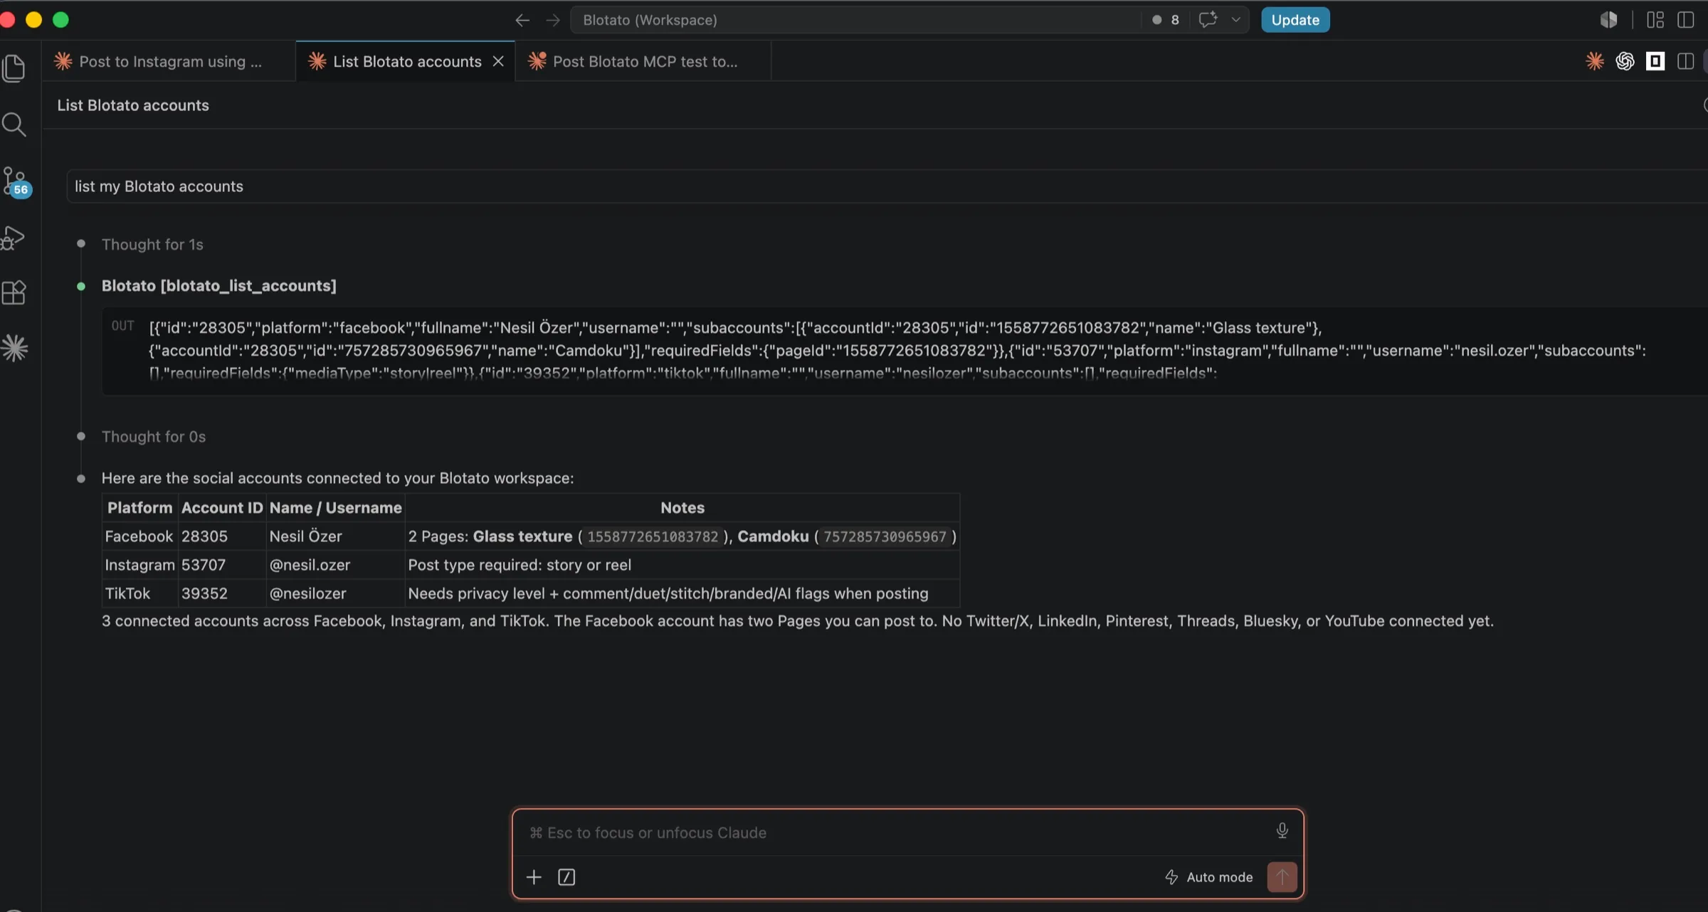Click the 8 indicator in title bar
Viewport: 1708px width, 912px height.
(1166, 20)
